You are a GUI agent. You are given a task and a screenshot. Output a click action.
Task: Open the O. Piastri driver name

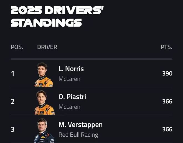pyautogui.click(x=72, y=97)
